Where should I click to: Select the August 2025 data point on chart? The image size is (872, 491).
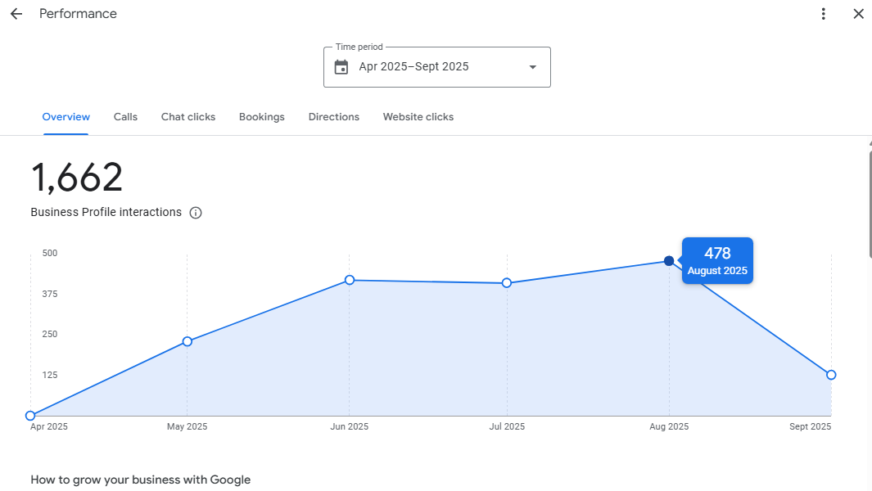coord(669,261)
